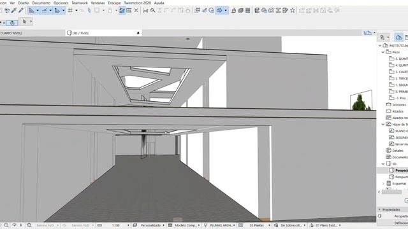The height and width of the screenshot is (229, 408).
Task: Collapse the Propiedades panel
Action: pyautogui.click(x=379, y=209)
